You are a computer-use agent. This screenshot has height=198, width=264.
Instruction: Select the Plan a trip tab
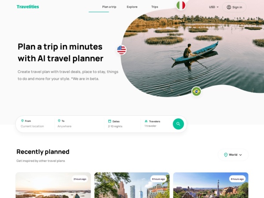pyautogui.click(x=109, y=7)
